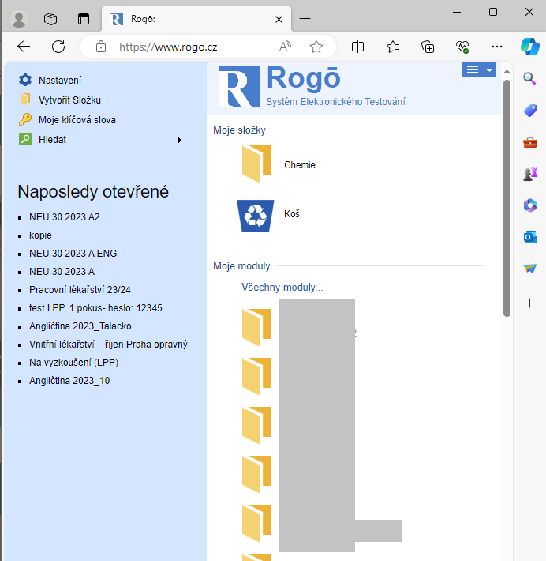
Task: Click Hledat menu label
Action: pyautogui.click(x=52, y=140)
